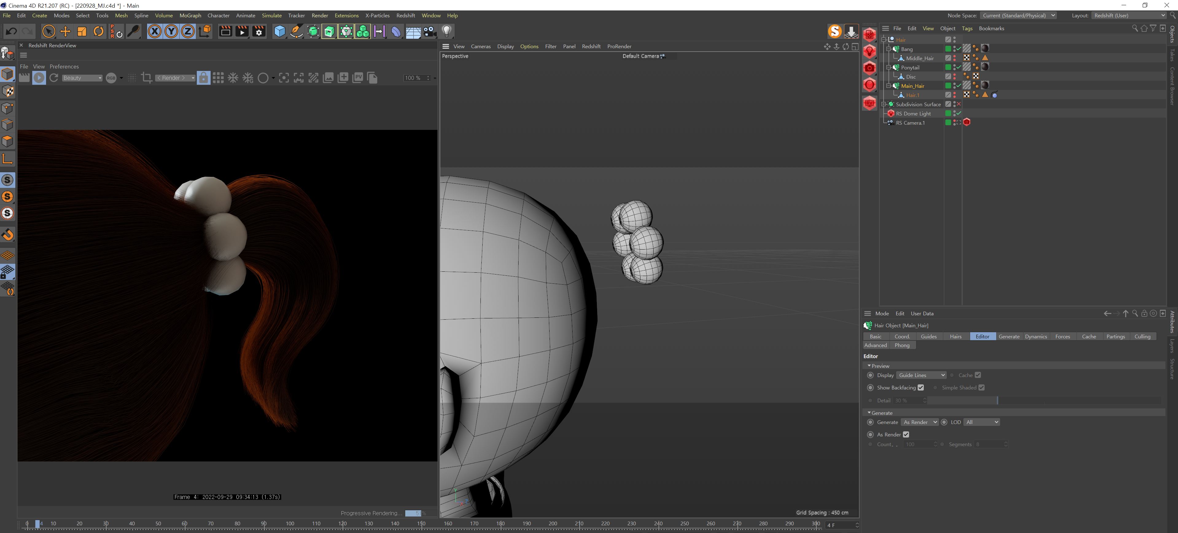Click Ponytail hair material tag
This screenshot has height=533, width=1178.
pyautogui.click(x=985, y=67)
